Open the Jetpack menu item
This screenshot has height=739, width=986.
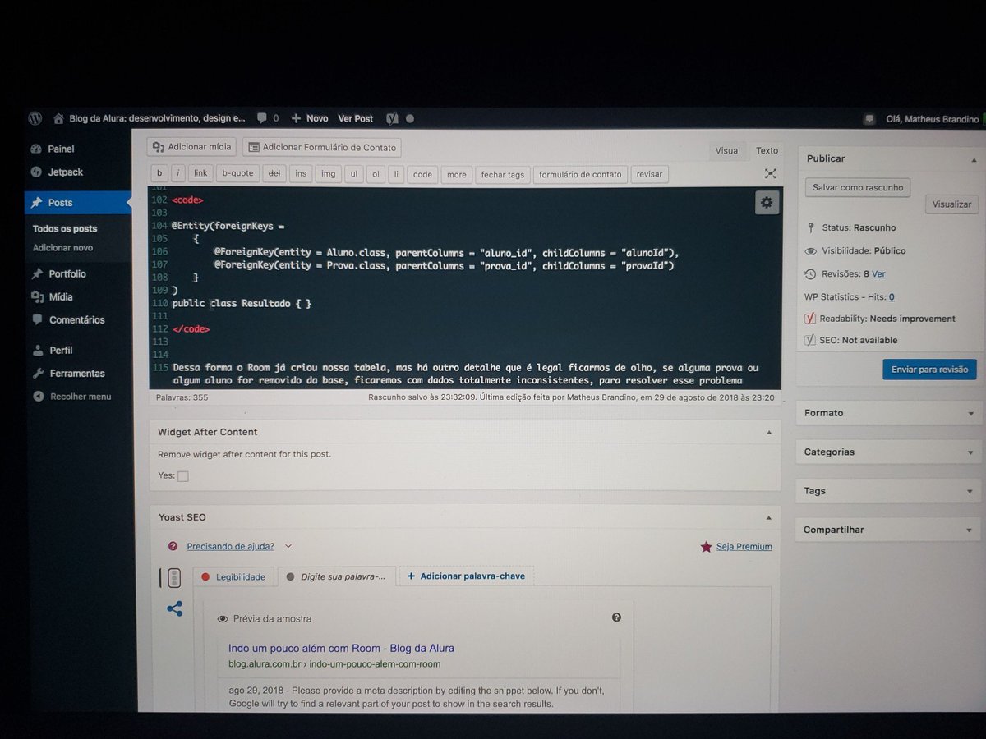[65, 172]
